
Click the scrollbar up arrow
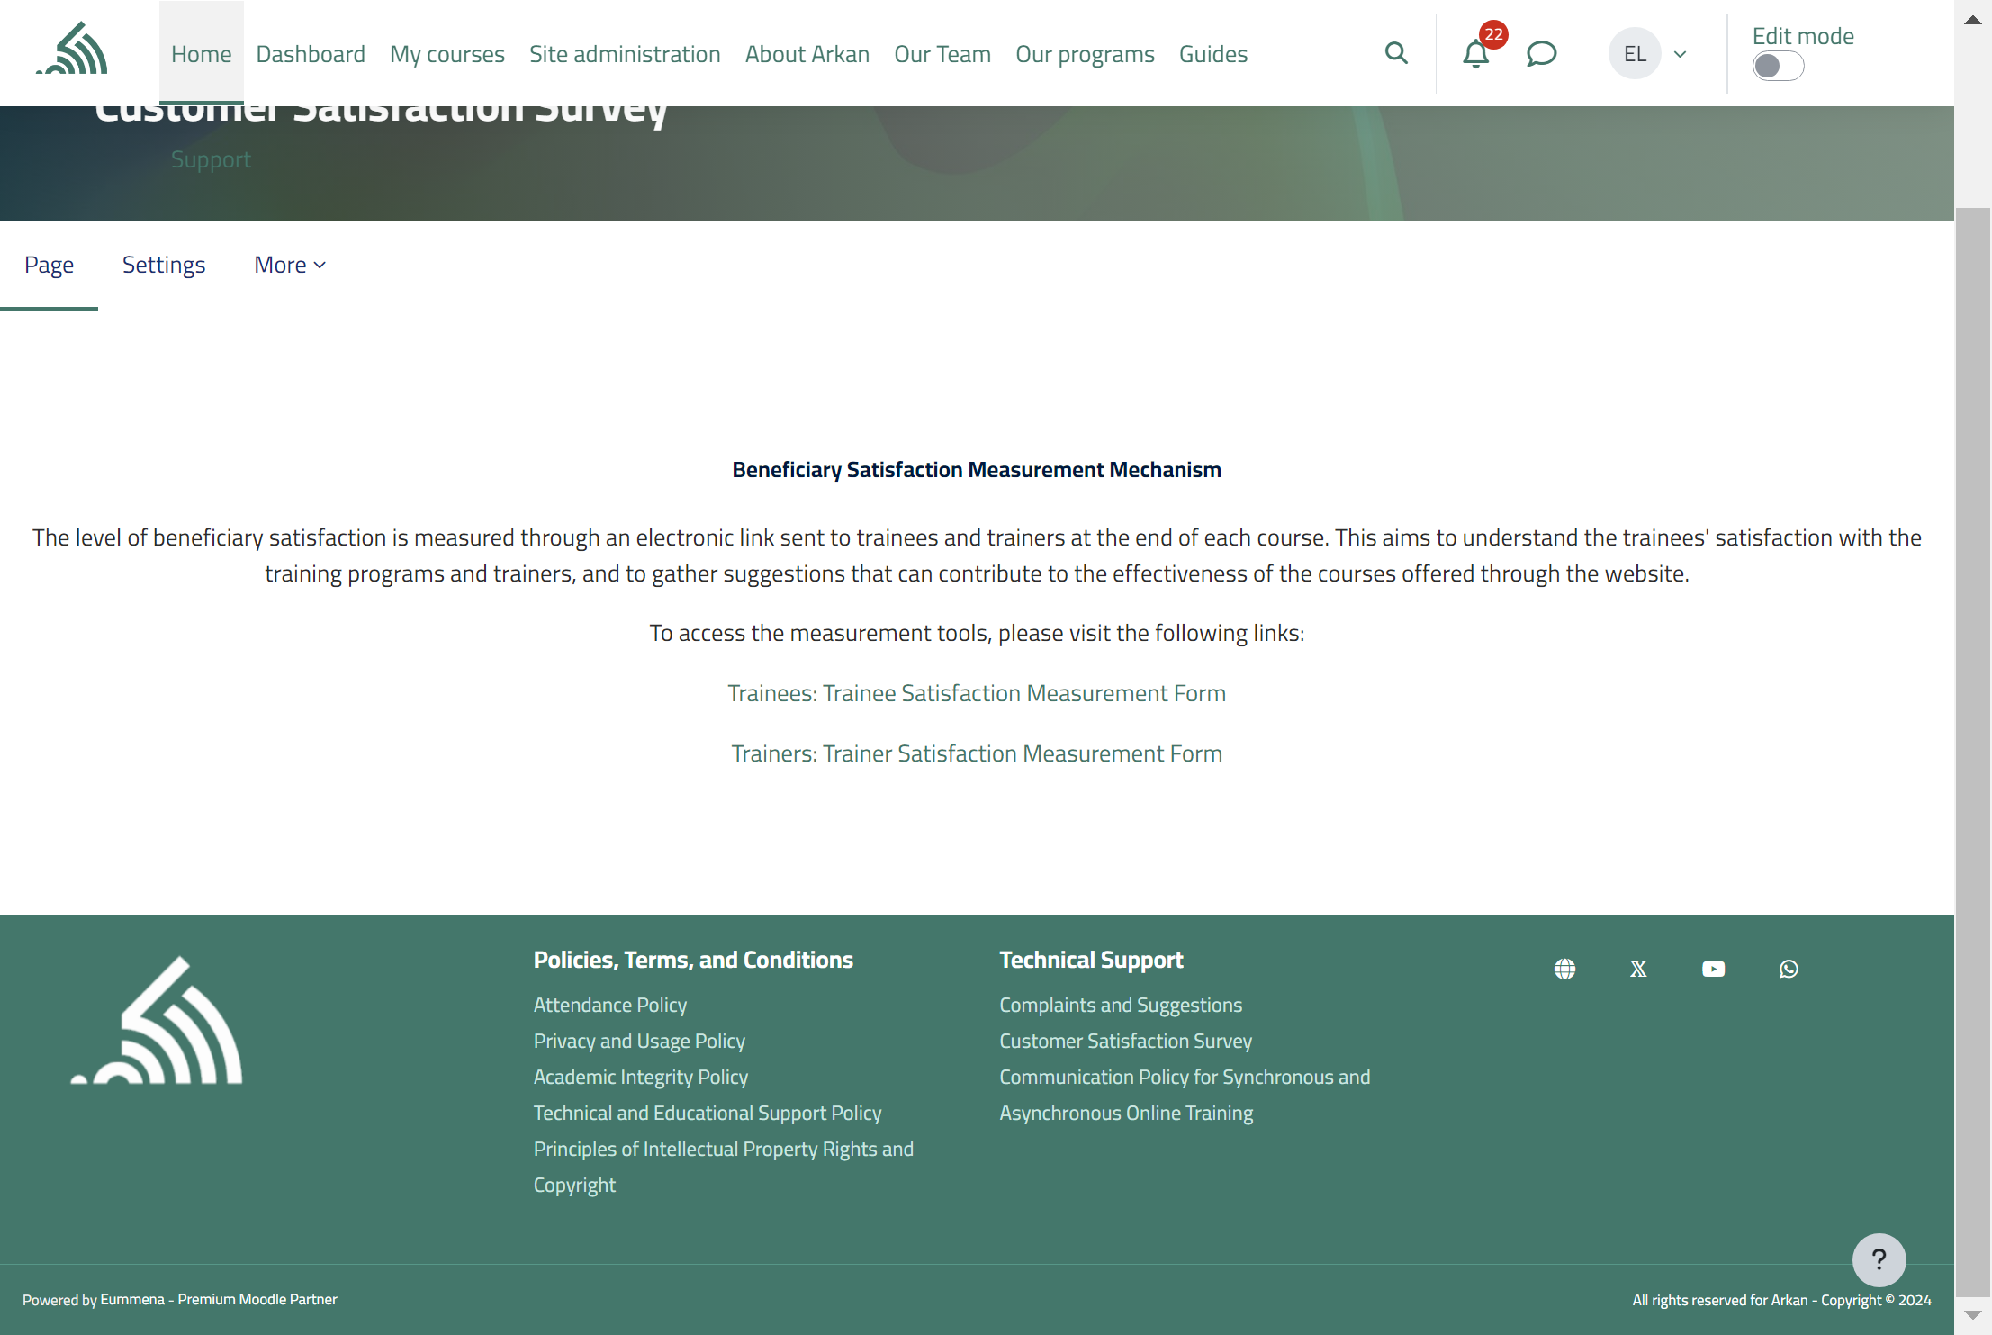[x=1973, y=21]
